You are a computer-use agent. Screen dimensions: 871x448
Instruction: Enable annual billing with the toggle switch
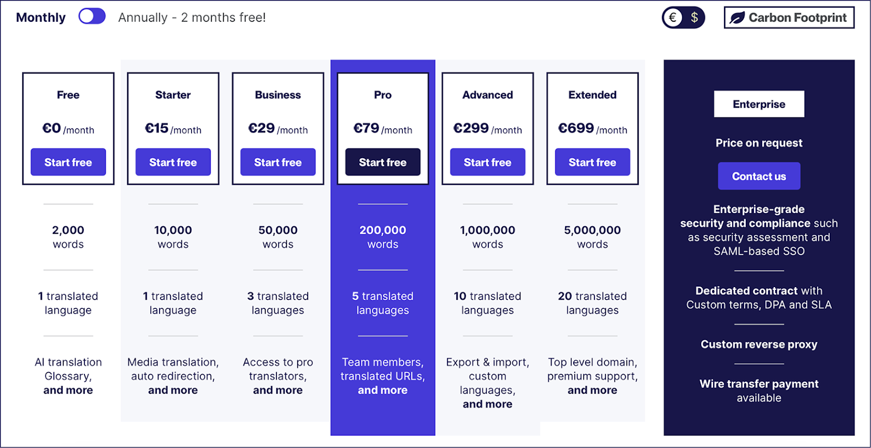tap(91, 16)
